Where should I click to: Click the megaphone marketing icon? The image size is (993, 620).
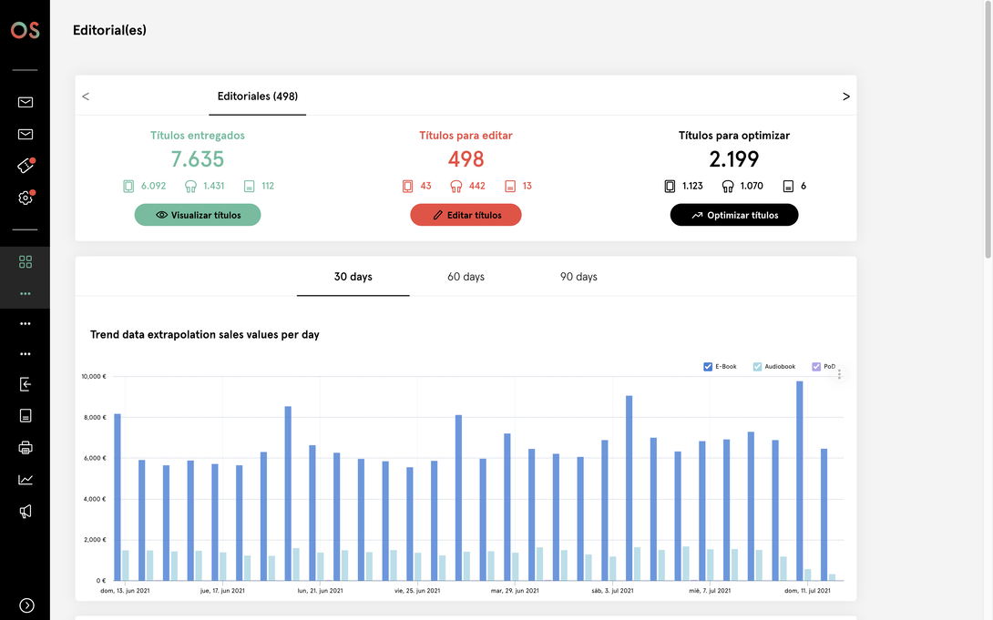(x=26, y=511)
